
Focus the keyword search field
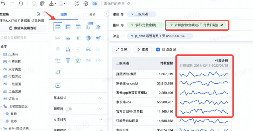point(23,38)
